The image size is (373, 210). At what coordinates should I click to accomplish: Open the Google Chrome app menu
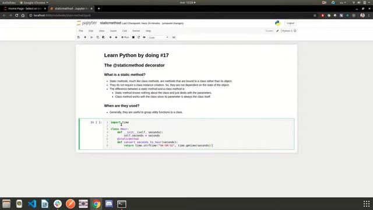click(x=34, y=2)
